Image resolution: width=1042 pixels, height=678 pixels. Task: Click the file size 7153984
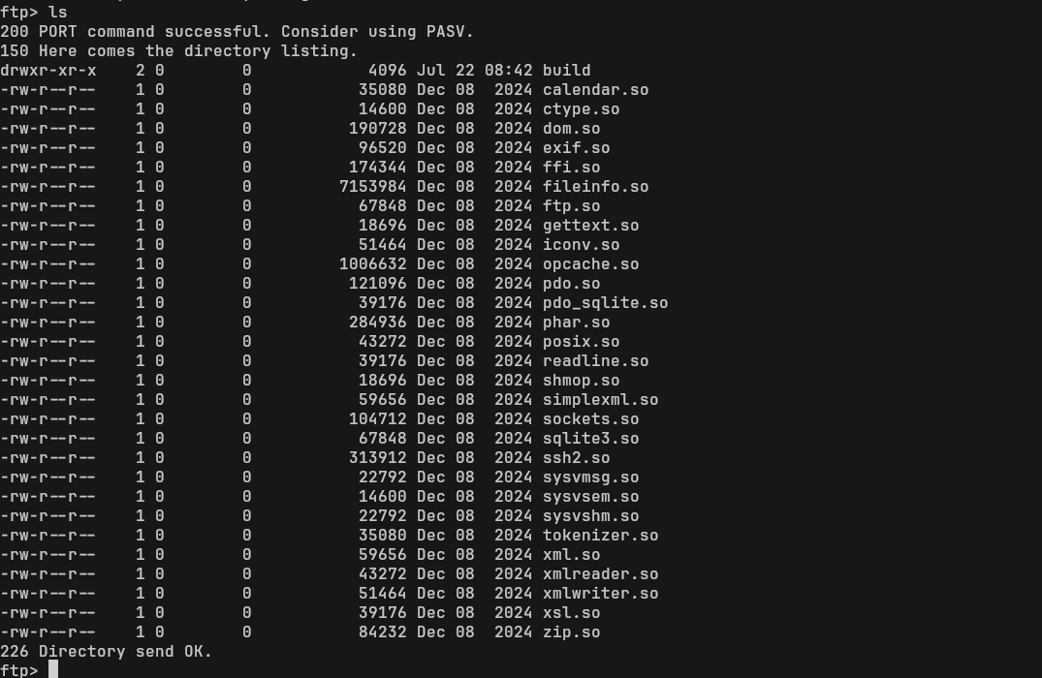click(372, 186)
